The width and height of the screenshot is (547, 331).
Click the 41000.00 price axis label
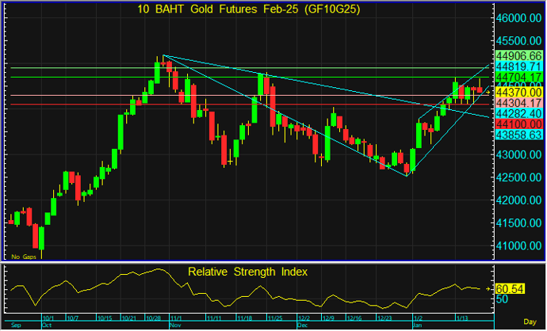pyautogui.click(x=518, y=245)
